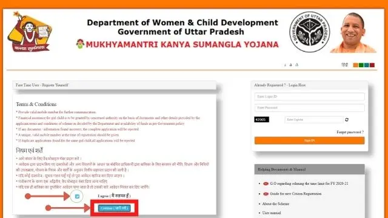Click the captcha refresh icon
This screenshot has width=388, height=218.
pyautogui.click(x=347, y=120)
